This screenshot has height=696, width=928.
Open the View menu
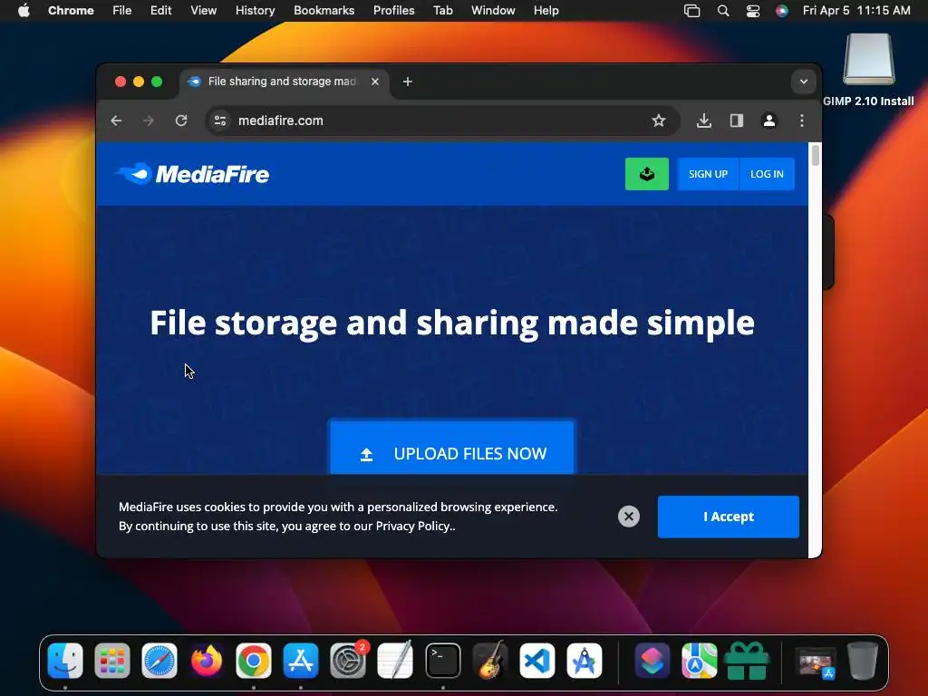click(x=203, y=11)
